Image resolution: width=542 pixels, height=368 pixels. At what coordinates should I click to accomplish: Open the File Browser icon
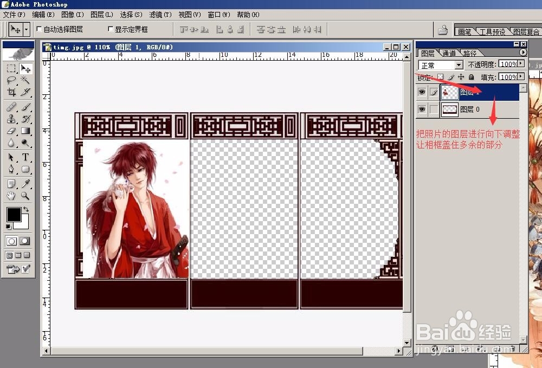[443, 30]
